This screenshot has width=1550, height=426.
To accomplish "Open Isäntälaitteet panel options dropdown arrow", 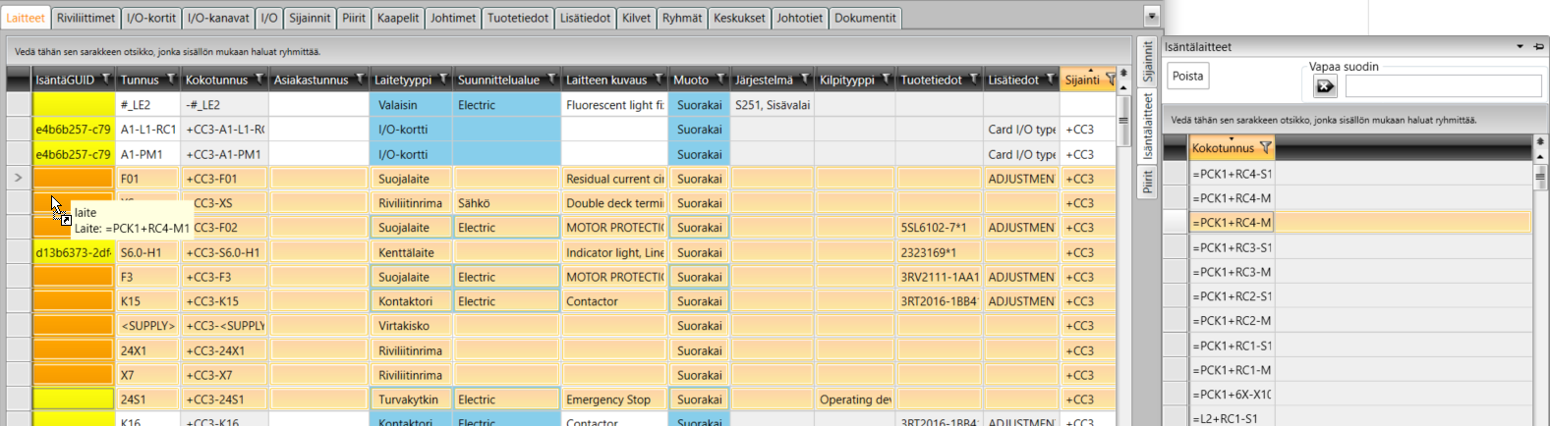I will (x=1520, y=47).
